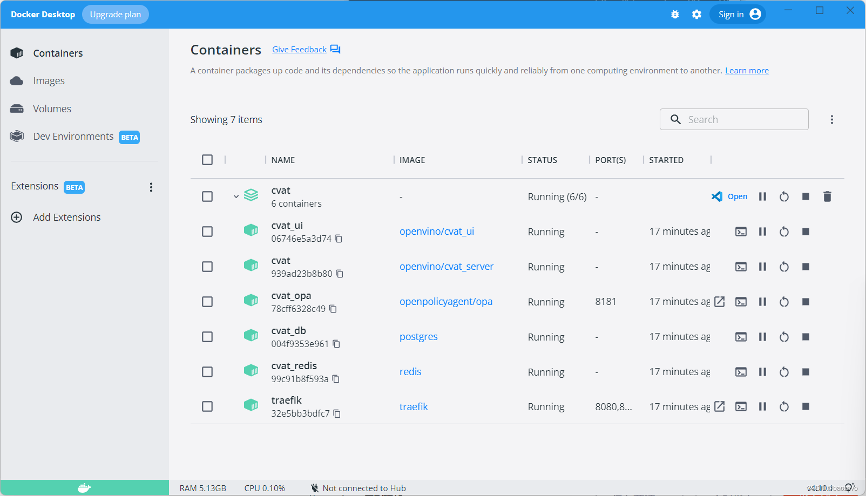Open terminal for traefik container

click(x=741, y=406)
